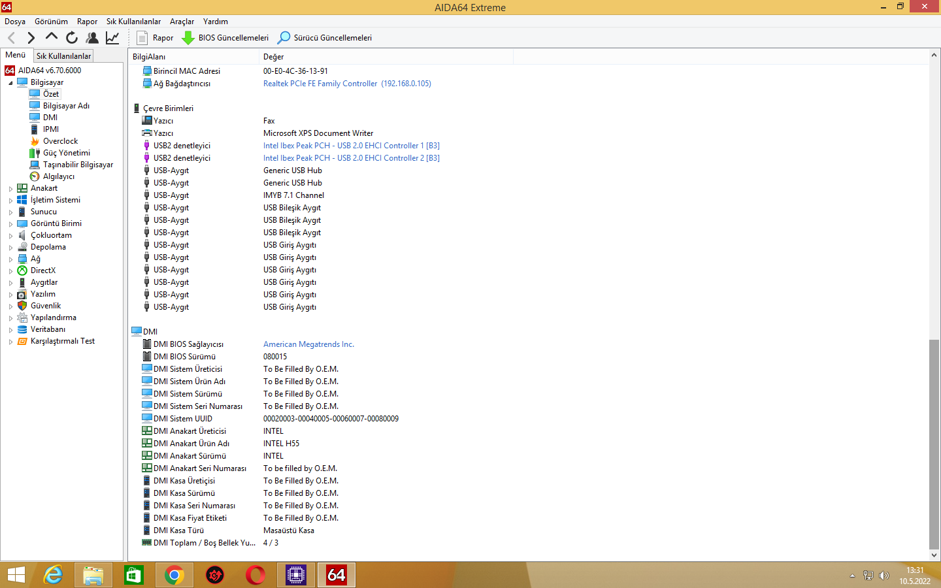The image size is (941, 588).
Task: Click the Güvenlik shield icon
Action: click(x=22, y=306)
